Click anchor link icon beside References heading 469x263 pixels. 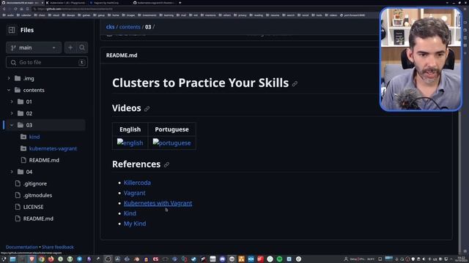(166, 164)
